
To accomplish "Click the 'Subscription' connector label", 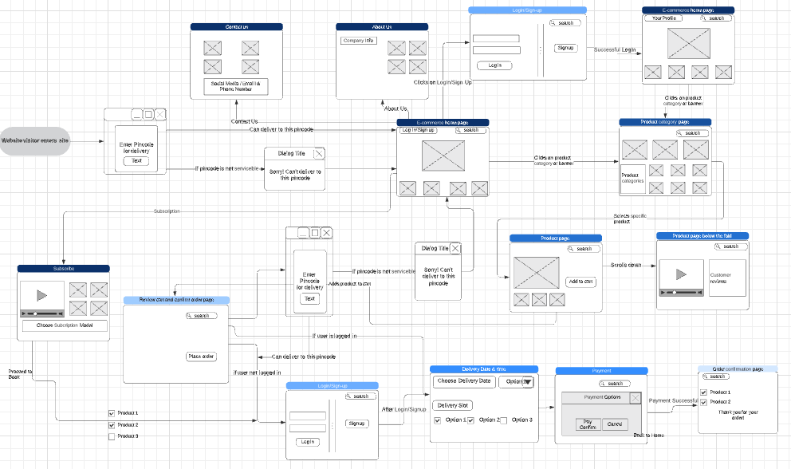I will point(167,211).
